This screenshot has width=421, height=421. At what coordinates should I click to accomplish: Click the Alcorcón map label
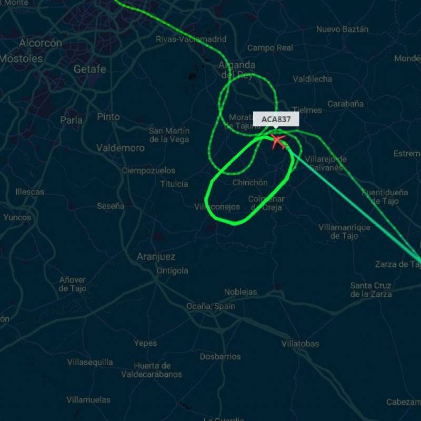41,43
